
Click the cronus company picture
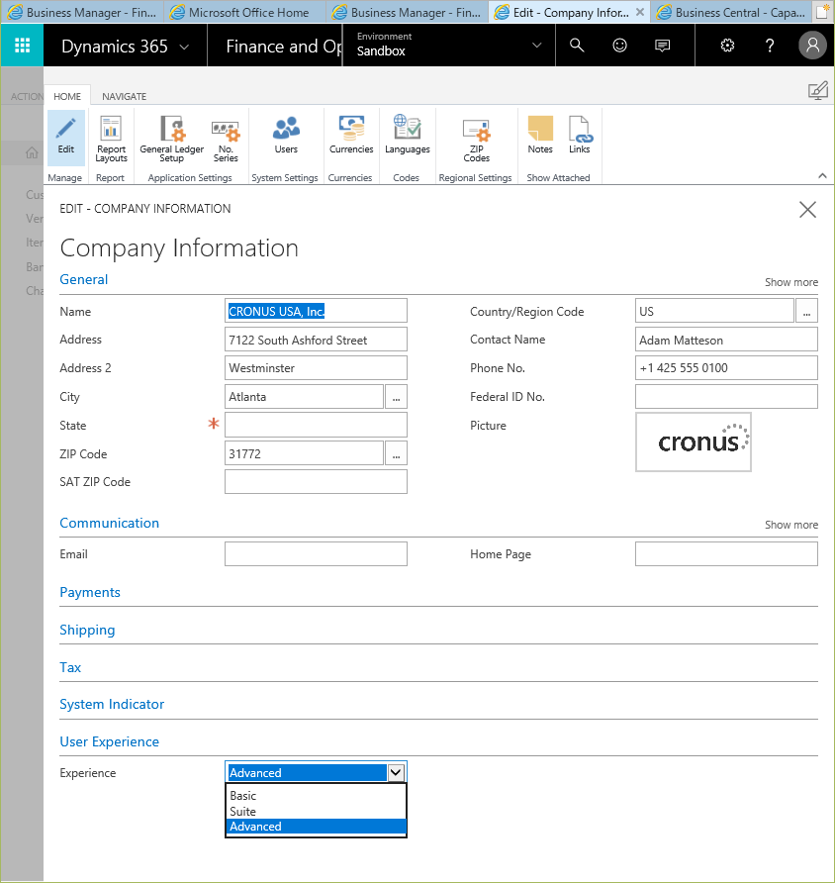tap(694, 442)
